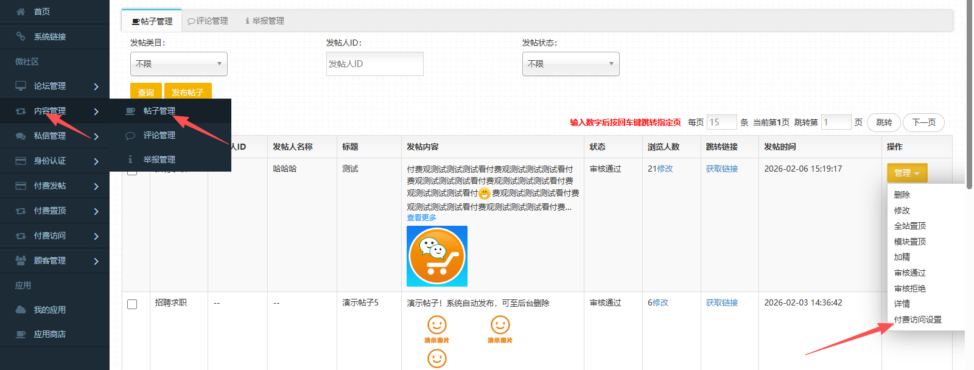Image resolution: width=974 pixels, height=370 pixels.
Task: Click the link icon beside 系统链接
Action: 21,37
